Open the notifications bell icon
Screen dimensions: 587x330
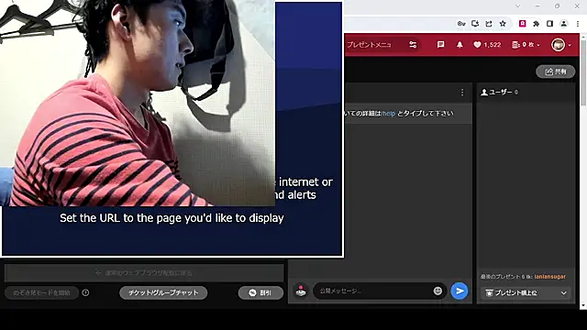tap(460, 45)
